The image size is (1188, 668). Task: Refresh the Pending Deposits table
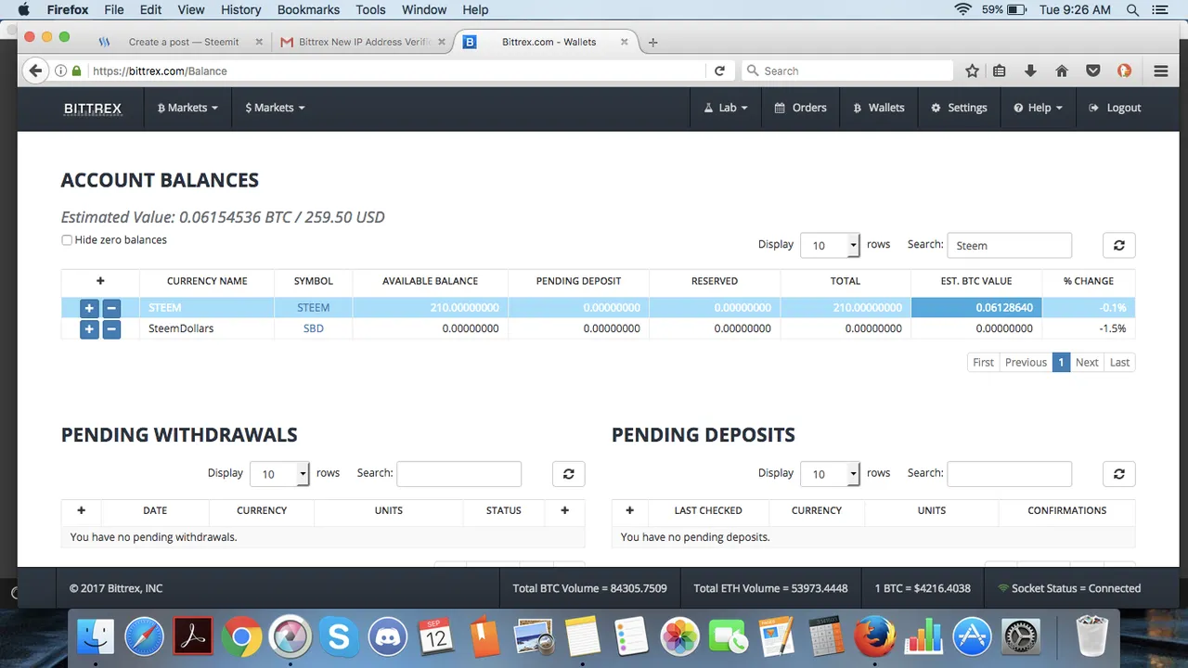click(1119, 473)
